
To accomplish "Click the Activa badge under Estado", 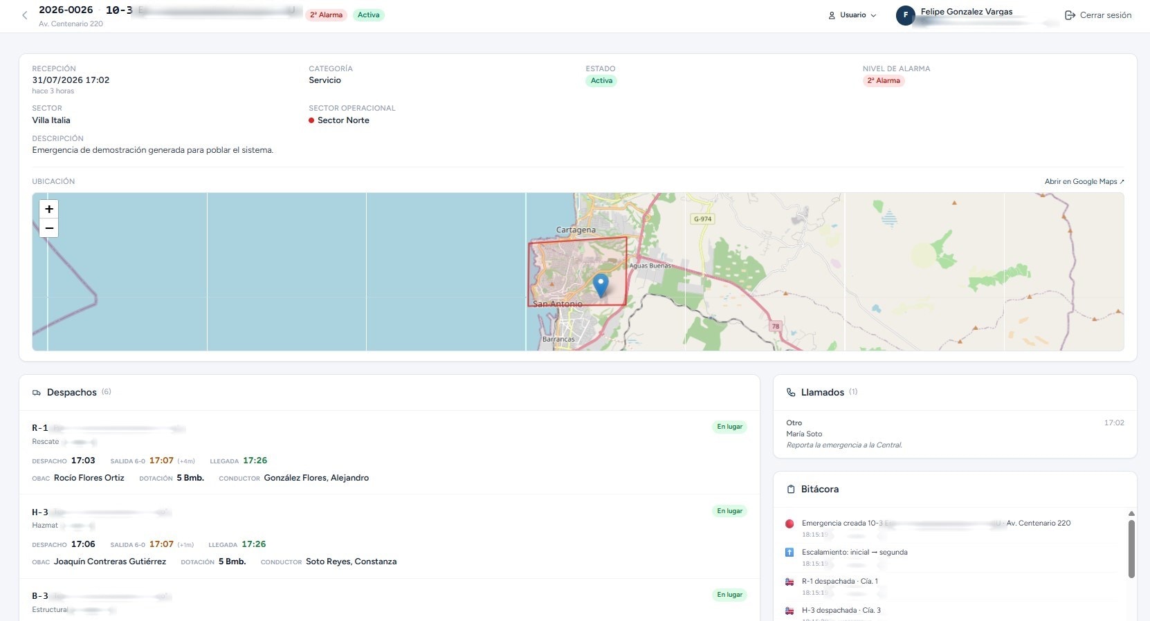I will click(601, 80).
